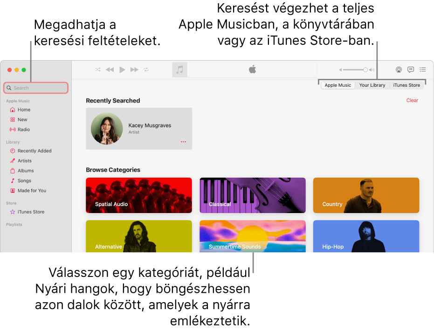This screenshot has height=331, width=434.
Task: Click the iTunes Store star icon
Action: tap(13, 212)
